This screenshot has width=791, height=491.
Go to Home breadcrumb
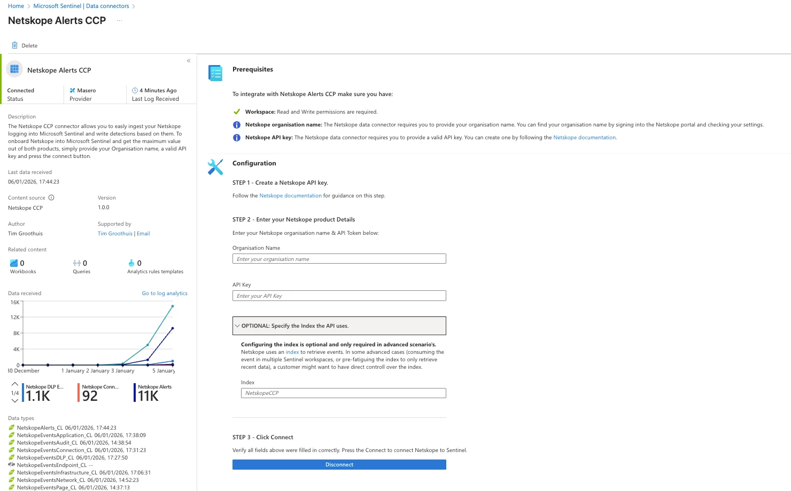click(x=16, y=6)
